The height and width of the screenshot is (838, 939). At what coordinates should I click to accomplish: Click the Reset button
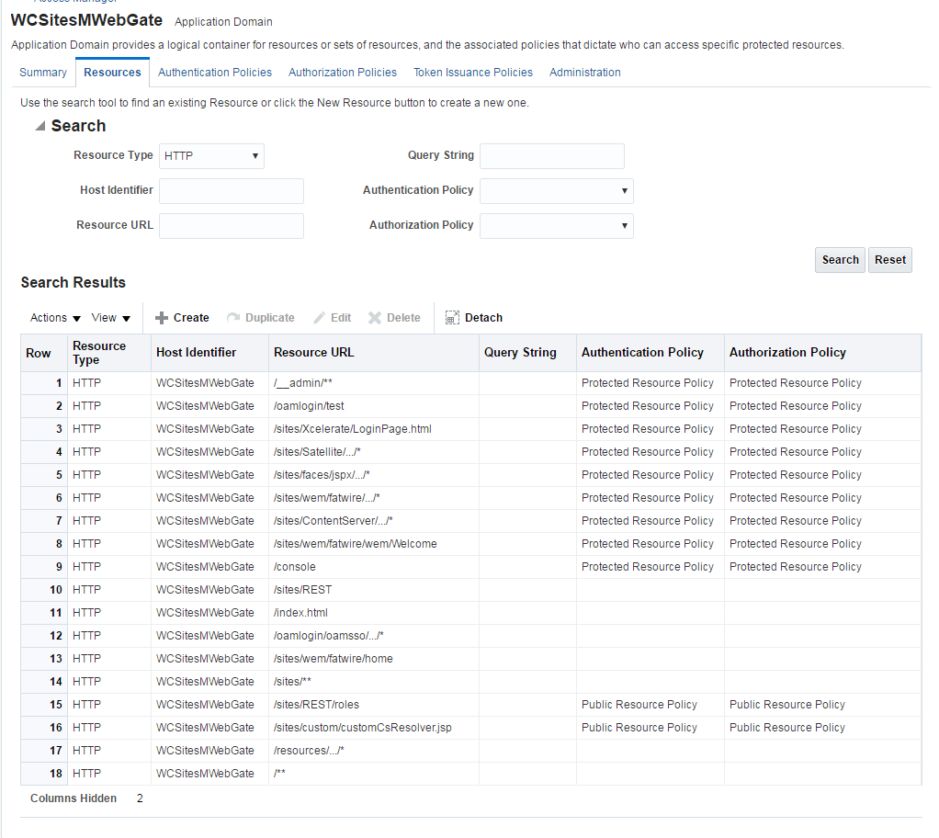tap(890, 260)
